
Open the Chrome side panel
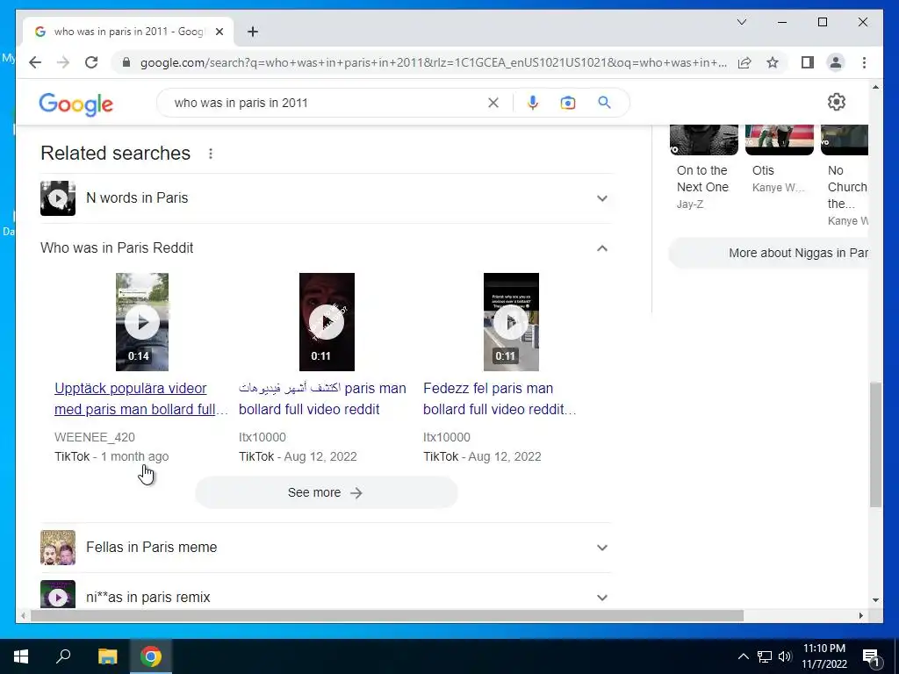(808, 62)
